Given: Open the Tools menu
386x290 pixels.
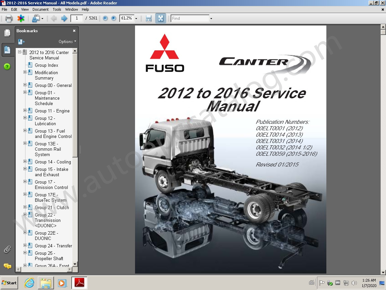Looking at the screenshot, I should coord(57,9).
